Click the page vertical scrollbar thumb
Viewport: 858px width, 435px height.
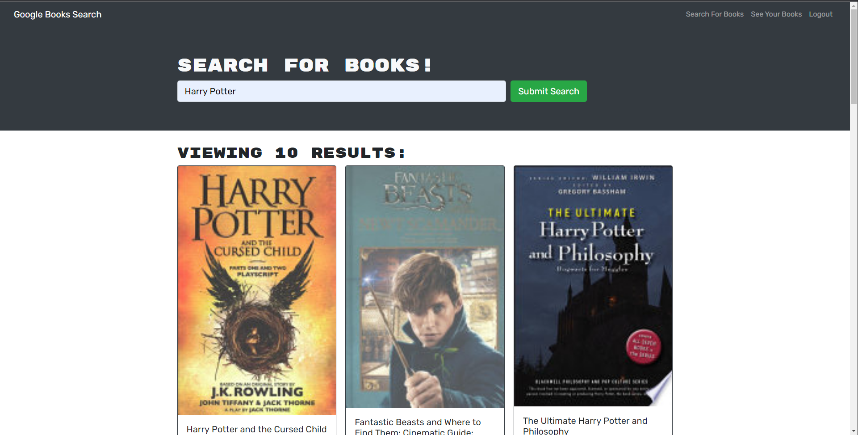point(854,56)
